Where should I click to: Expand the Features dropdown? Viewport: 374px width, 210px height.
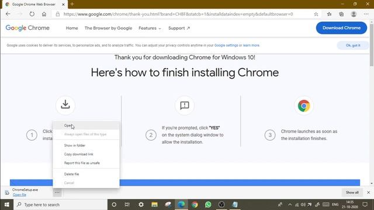tap(150, 28)
